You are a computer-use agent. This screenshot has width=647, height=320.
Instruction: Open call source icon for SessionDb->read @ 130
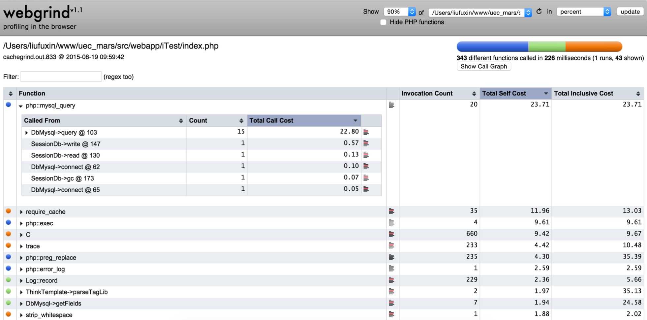click(366, 155)
